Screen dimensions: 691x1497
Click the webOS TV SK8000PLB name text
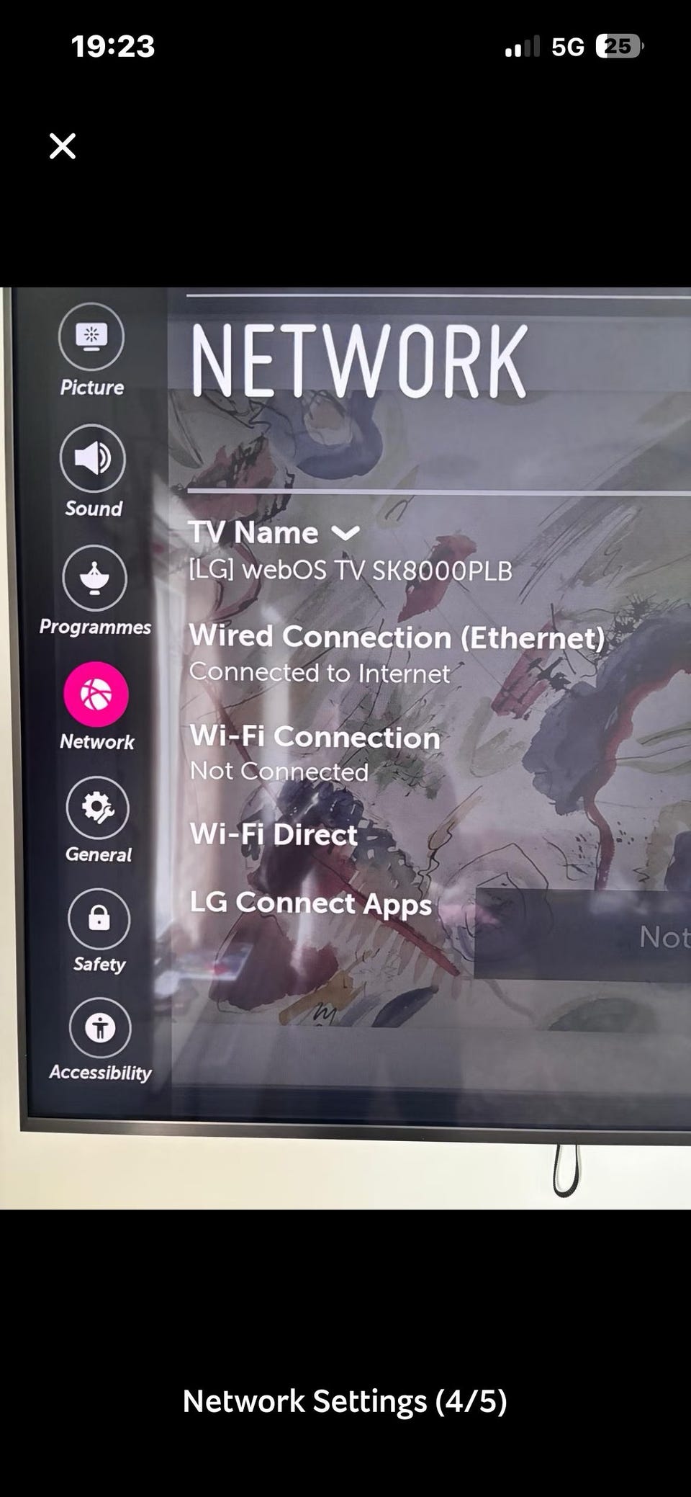click(x=351, y=571)
